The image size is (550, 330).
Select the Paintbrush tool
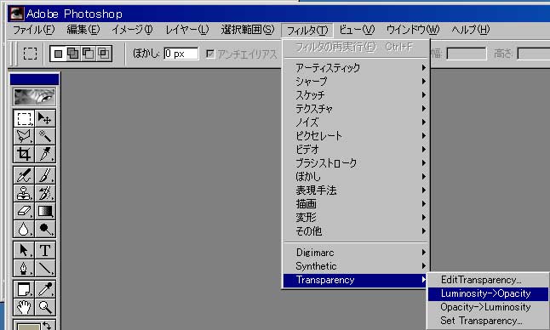pos(45,175)
